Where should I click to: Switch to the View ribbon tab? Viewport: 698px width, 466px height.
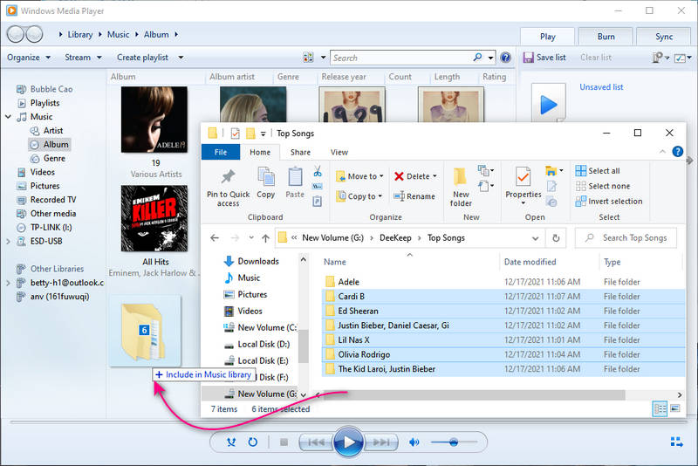pyautogui.click(x=339, y=152)
